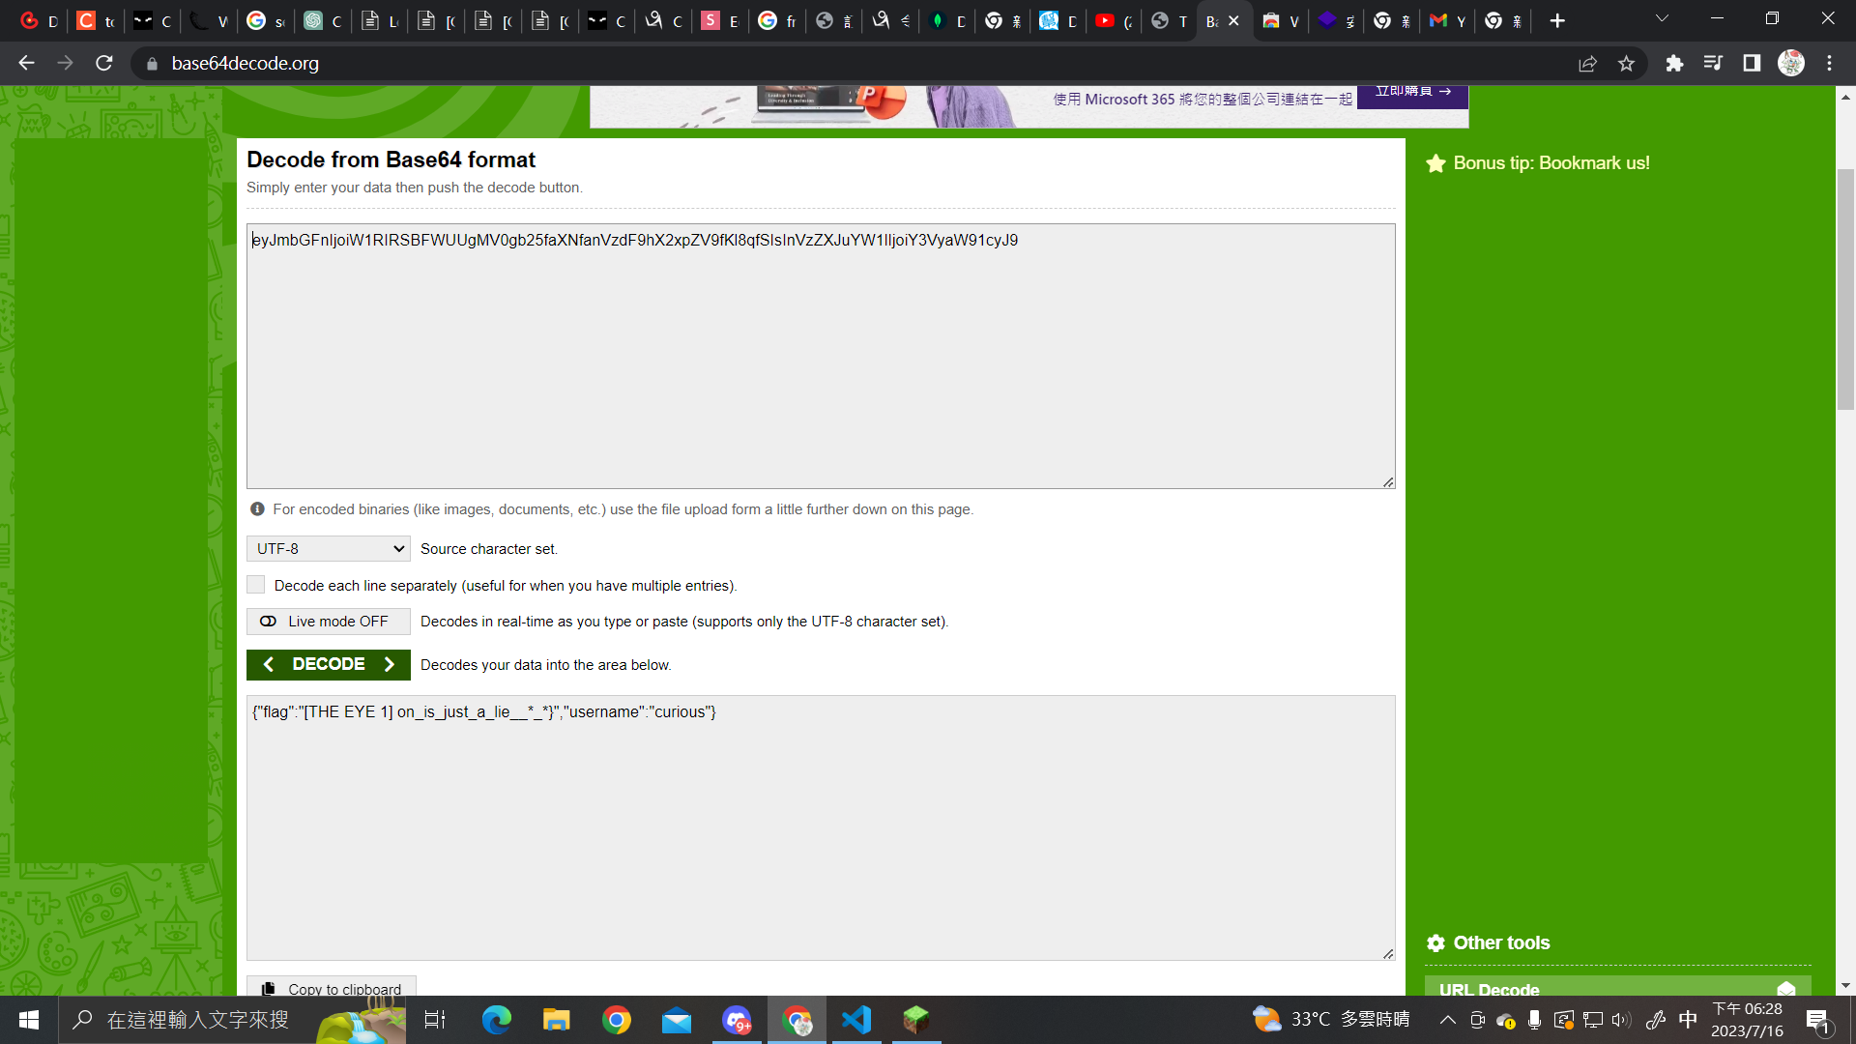
Task: Open the browser extensions puzzle icon
Action: point(1674,64)
